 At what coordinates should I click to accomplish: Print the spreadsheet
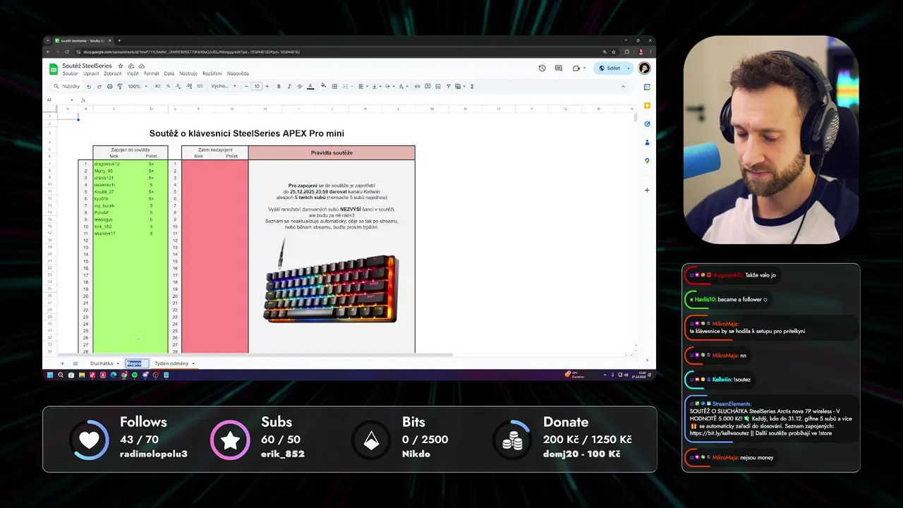coord(109,86)
